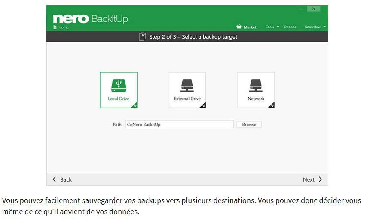The image size is (373, 224).
Task: Expand KnowHow dropdown arrow
Action: pyautogui.click(x=324, y=27)
